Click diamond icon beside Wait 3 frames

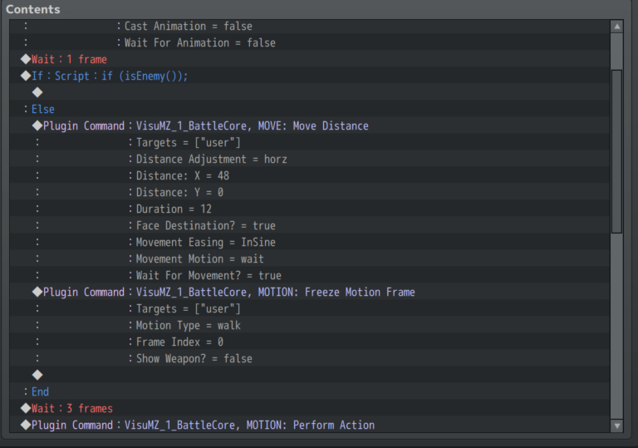[26, 408]
